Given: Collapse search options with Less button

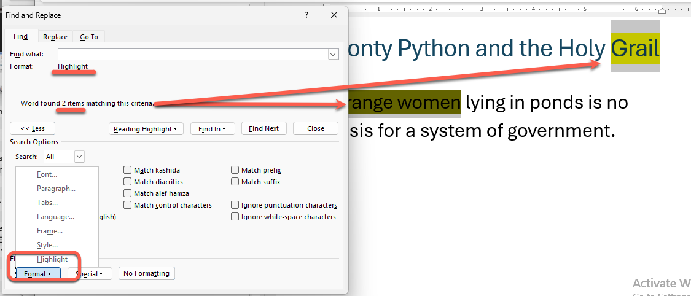Looking at the screenshot, I should (x=33, y=128).
